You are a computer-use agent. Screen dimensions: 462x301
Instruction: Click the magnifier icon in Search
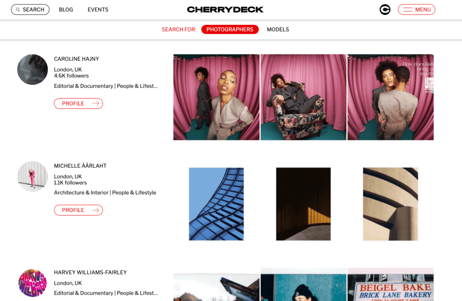point(18,10)
